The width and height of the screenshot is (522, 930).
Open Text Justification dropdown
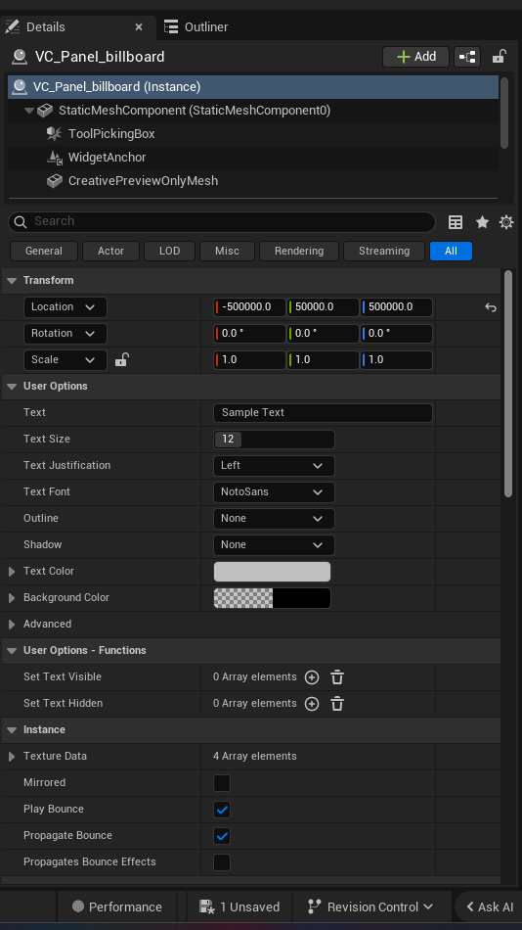(x=274, y=466)
